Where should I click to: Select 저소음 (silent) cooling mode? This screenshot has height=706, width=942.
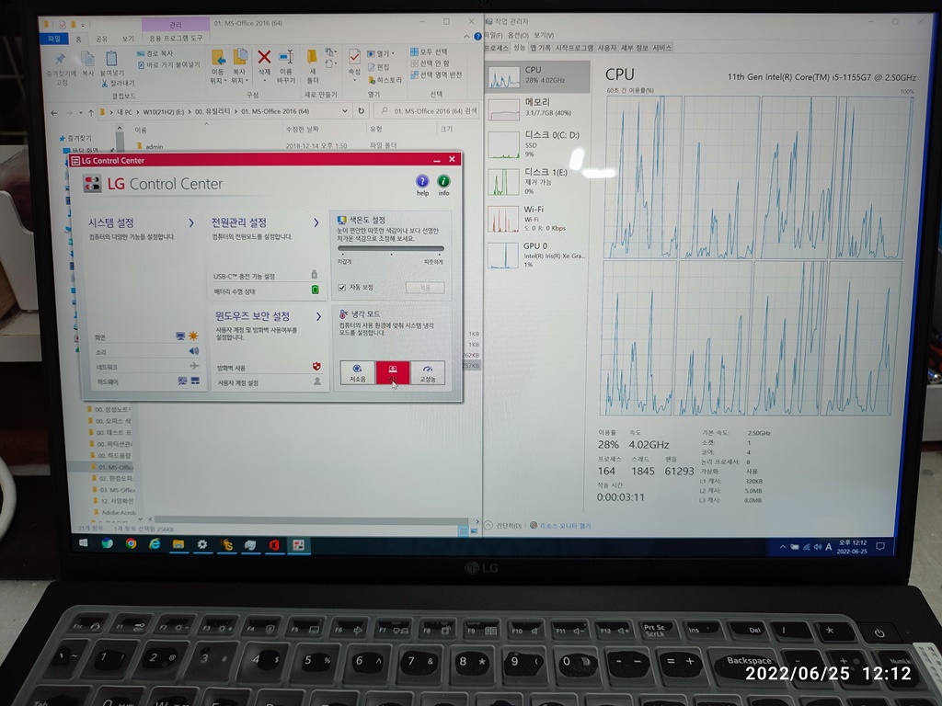coord(358,372)
